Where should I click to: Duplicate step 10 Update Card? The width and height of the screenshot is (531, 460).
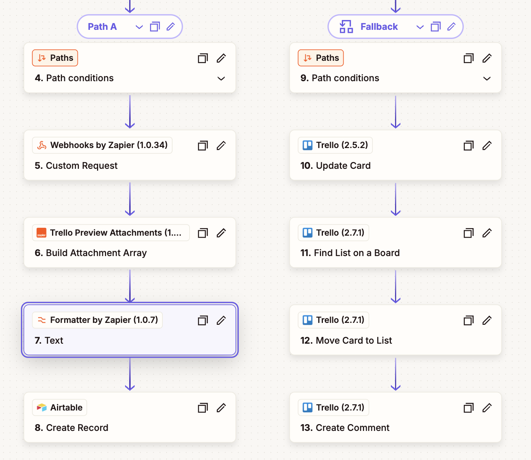(x=469, y=146)
